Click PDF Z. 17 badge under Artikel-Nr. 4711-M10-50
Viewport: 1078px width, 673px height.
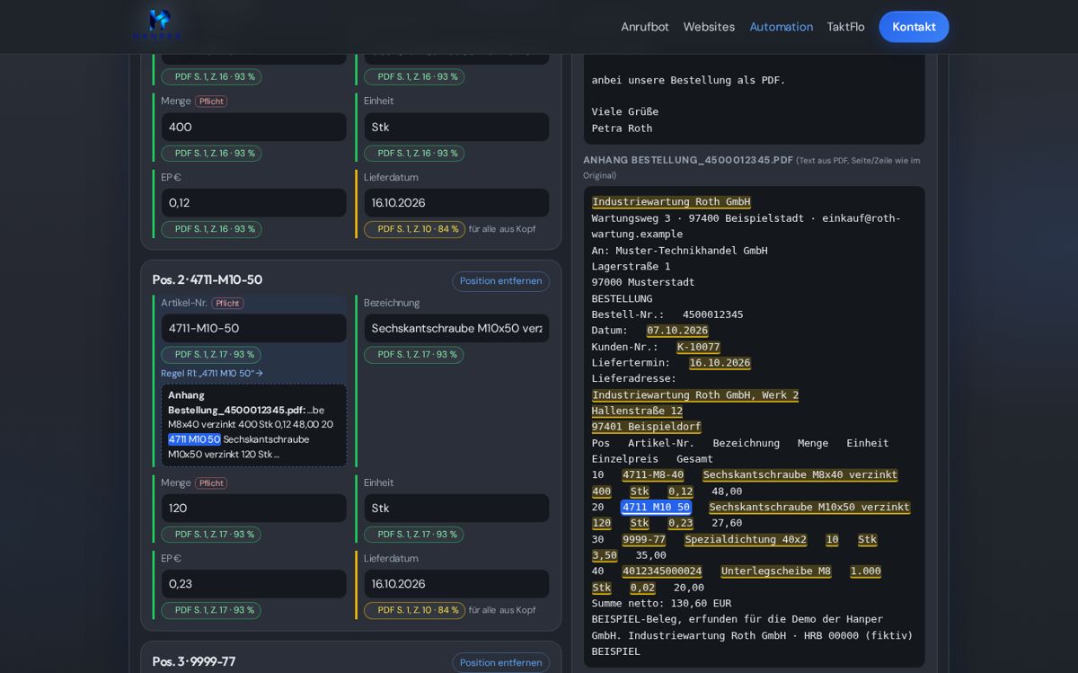click(211, 355)
